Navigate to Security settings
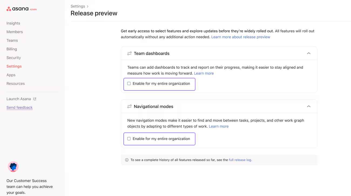The width and height of the screenshot is (351, 196). tap(13, 58)
